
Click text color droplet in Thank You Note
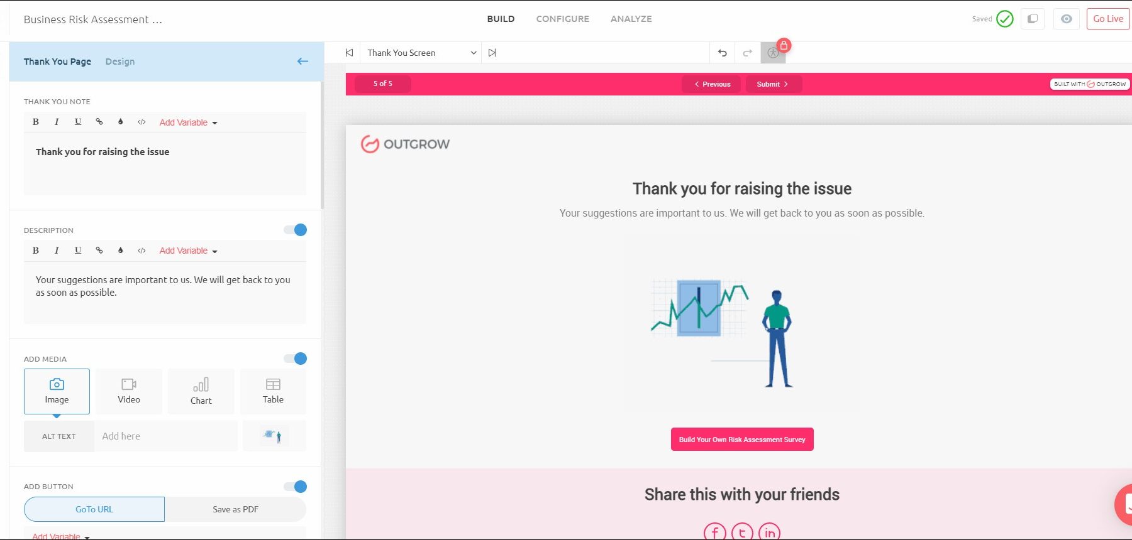pyautogui.click(x=120, y=122)
